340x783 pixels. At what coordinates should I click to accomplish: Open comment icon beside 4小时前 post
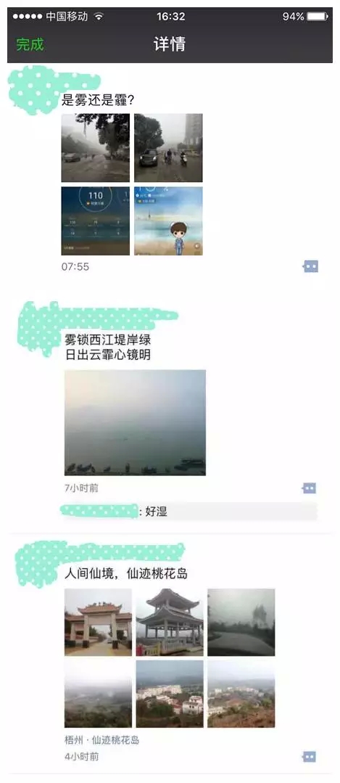tap(309, 757)
